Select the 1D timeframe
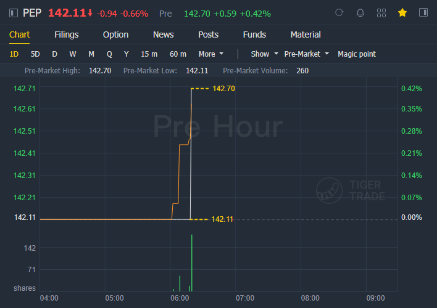This screenshot has width=437, height=308. [x=14, y=54]
